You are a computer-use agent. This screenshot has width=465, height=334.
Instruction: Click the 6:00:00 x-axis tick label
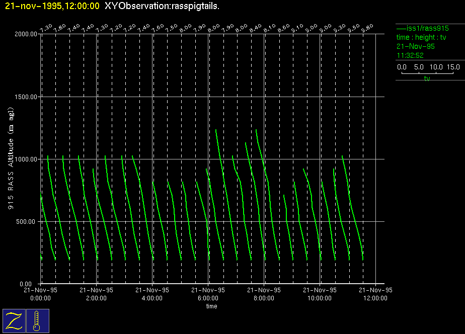pos(208,298)
